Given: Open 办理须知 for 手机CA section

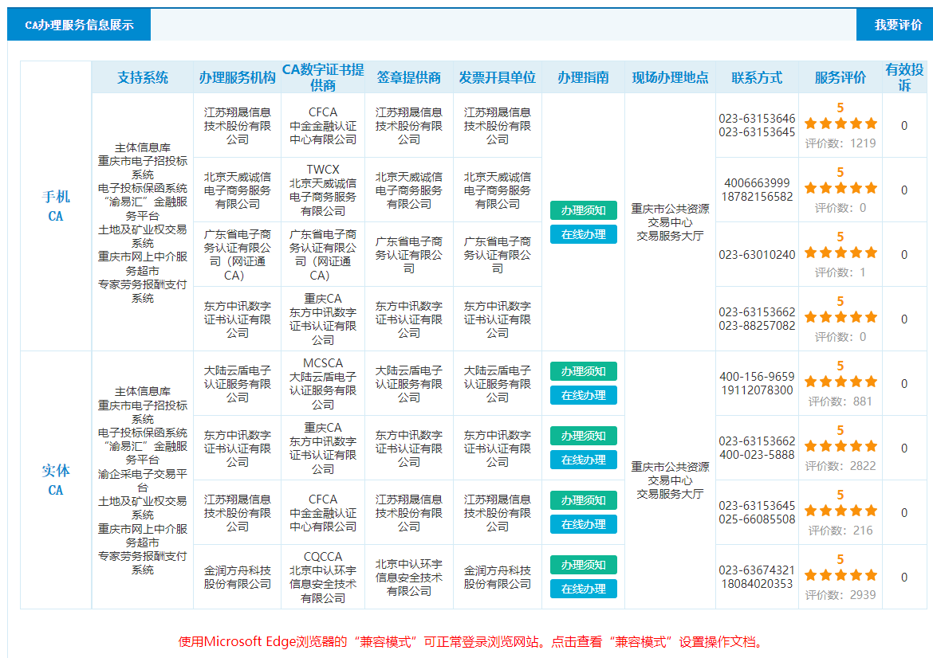Looking at the screenshot, I should tap(583, 210).
